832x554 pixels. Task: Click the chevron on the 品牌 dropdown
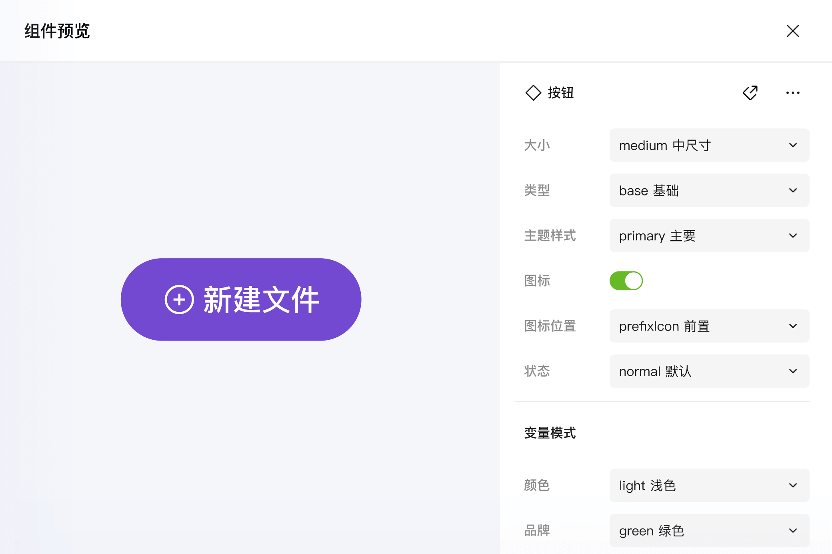(x=792, y=531)
